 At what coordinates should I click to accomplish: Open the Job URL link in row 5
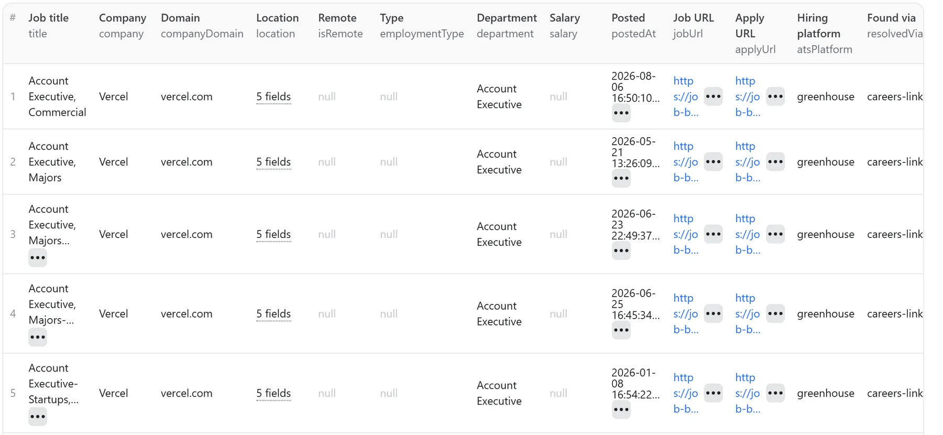click(686, 393)
